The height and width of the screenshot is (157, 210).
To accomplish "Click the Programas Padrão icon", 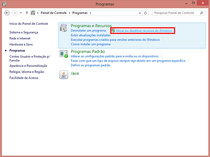I will 64,54.
